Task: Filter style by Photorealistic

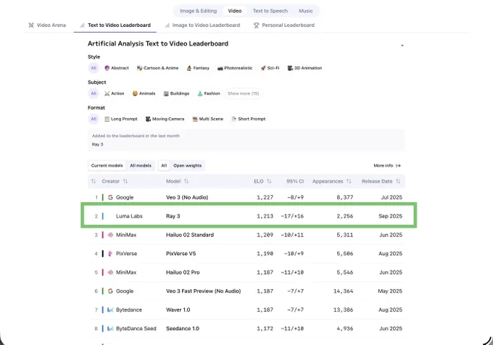Action: [x=235, y=68]
